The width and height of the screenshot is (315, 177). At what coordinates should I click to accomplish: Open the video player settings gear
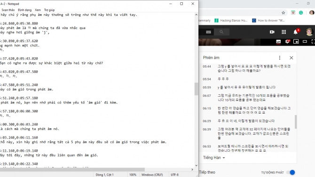287,41
